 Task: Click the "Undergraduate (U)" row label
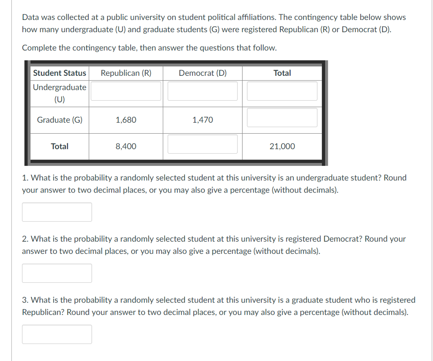(x=60, y=94)
